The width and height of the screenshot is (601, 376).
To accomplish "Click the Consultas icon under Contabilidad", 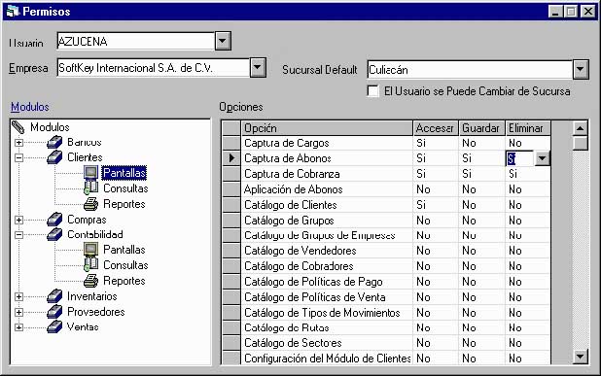I will click(90, 265).
